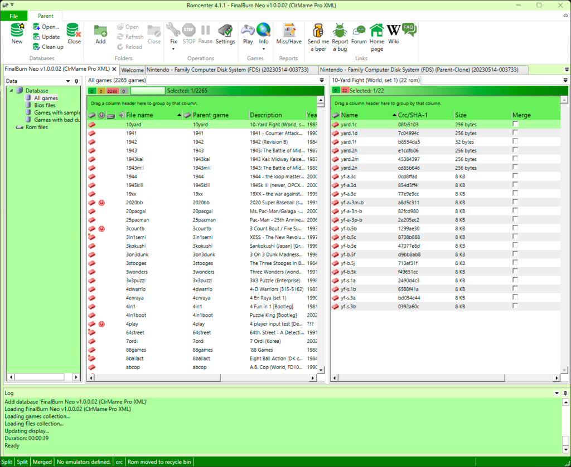The width and height of the screenshot is (571, 467).
Task: Select Bios files in the tree
Action: (45, 105)
